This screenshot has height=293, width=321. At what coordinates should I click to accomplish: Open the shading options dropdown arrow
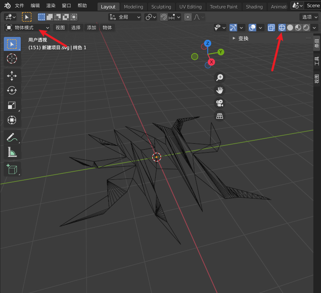pyautogui.click(x=314, y=28)
